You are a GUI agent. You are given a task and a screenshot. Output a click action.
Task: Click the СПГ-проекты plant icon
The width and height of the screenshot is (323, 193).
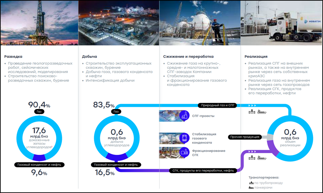point(184,116)
